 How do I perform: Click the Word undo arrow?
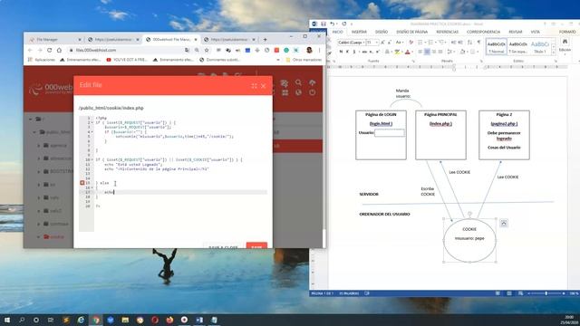coord(333,24)
